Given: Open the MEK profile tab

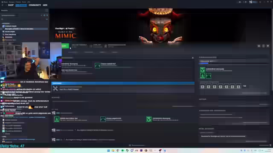Looking at the screenshot, I should [x=45, y=5].
